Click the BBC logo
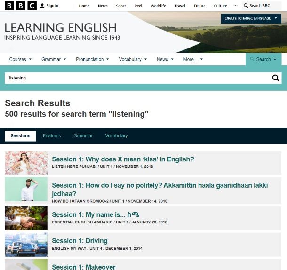Screen dimensions: 287x270 pos(21,6)
